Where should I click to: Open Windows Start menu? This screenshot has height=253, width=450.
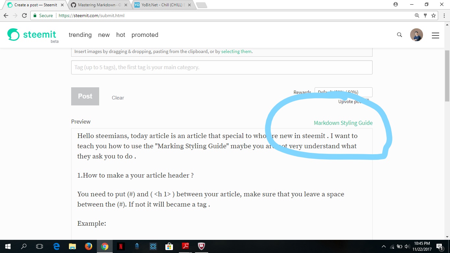(x=8, y=246)
